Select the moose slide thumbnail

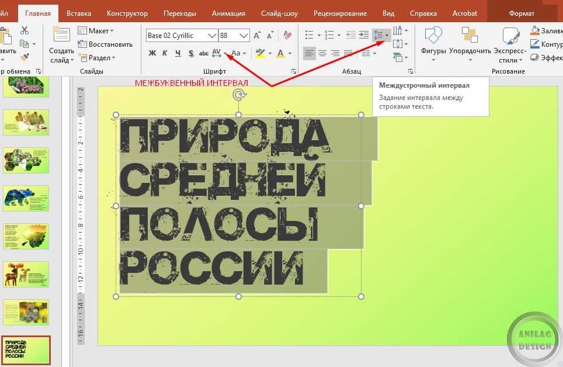coord(26,274)
